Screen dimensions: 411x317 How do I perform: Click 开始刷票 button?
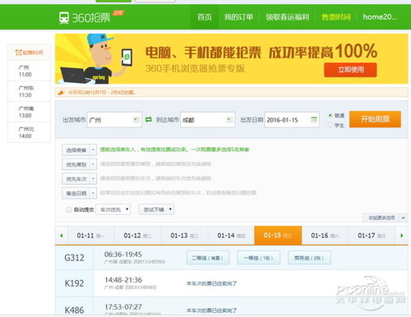coord(375,119)
